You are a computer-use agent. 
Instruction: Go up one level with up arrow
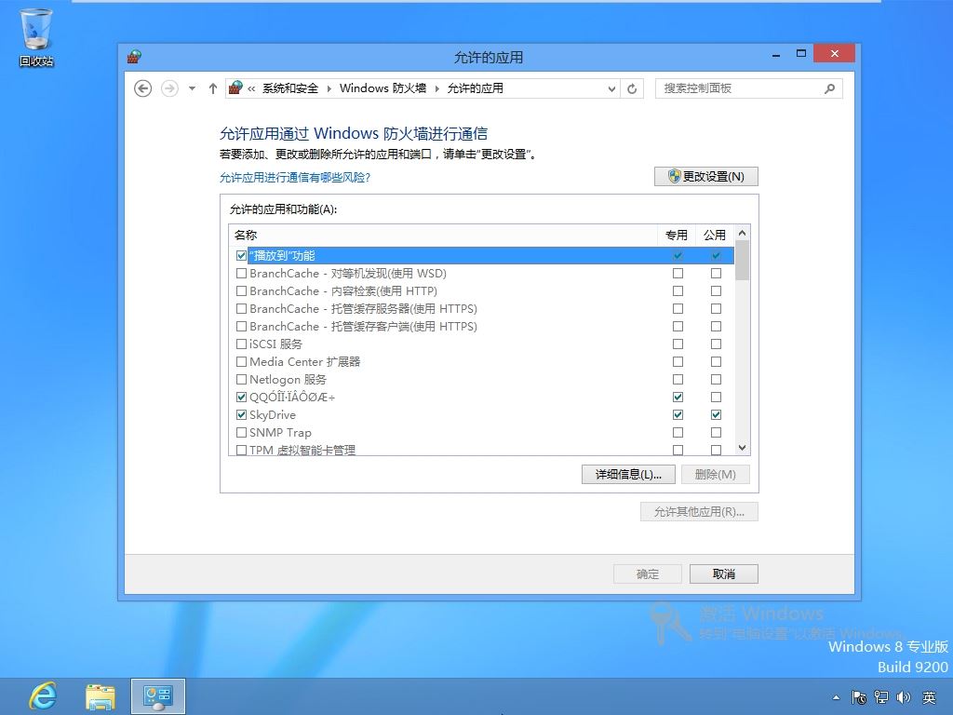213,88
